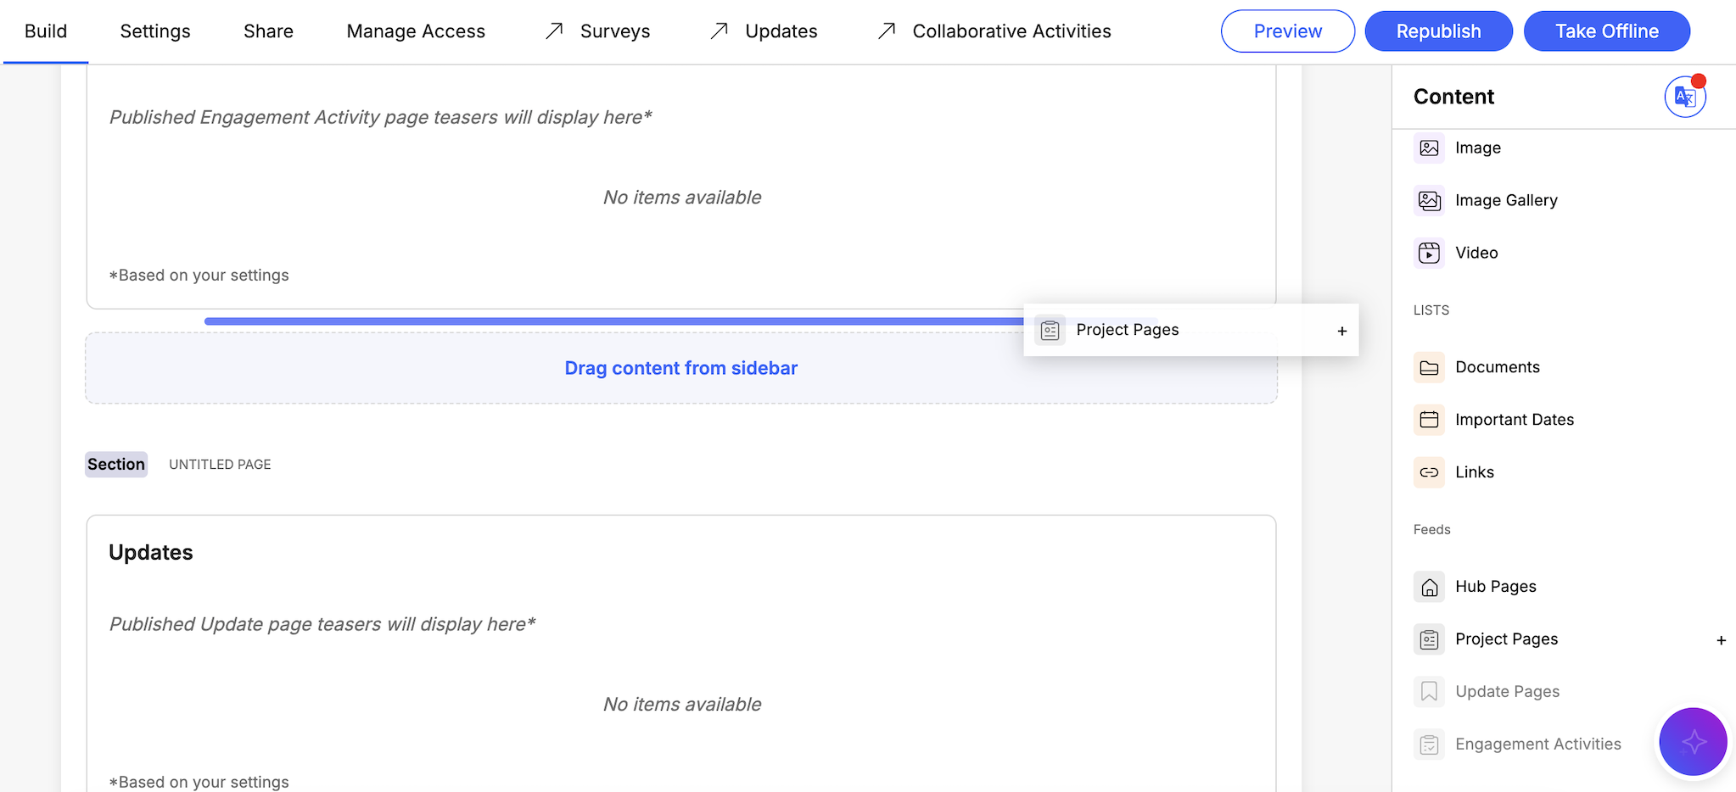This screenshot has height=792, width=1736.
Task: Click the Important Dates calendar icon
Action: click(1429, 420)
